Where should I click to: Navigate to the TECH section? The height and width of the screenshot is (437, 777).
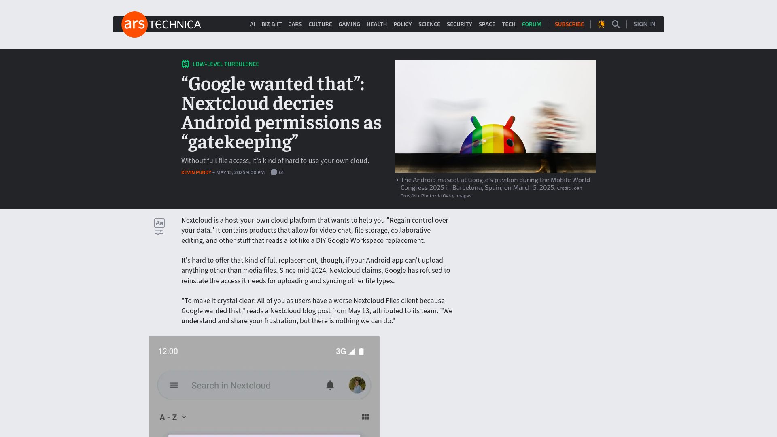509,24
